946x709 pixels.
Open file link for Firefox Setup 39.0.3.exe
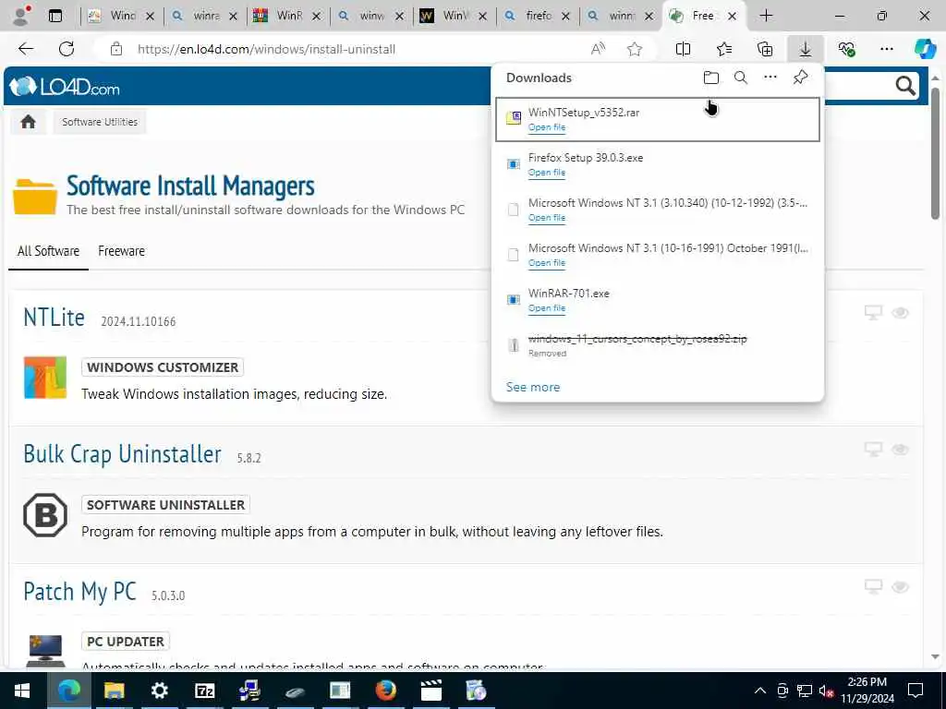pos(547,173)
